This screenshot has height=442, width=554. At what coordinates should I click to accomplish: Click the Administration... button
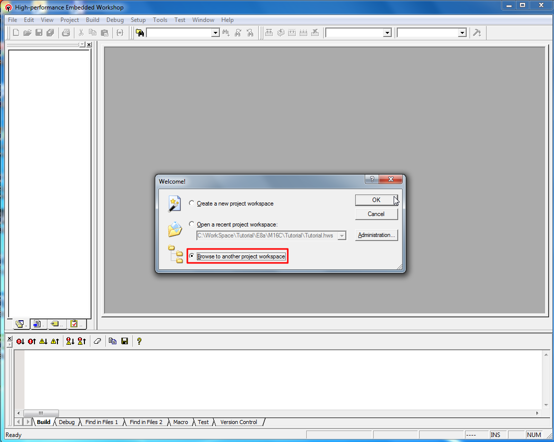pyautogui.click(x=376, y=235)
